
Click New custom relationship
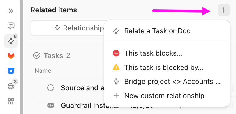[164, 96]
